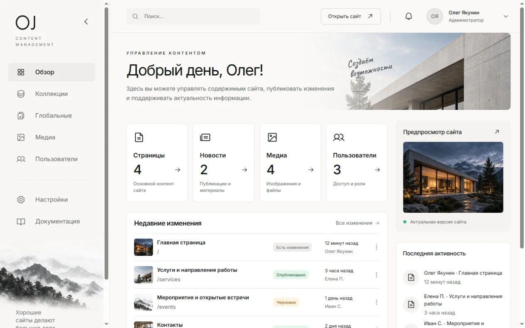
Task: Open Документация in the sidebar
Action: (x=51, y=221)
